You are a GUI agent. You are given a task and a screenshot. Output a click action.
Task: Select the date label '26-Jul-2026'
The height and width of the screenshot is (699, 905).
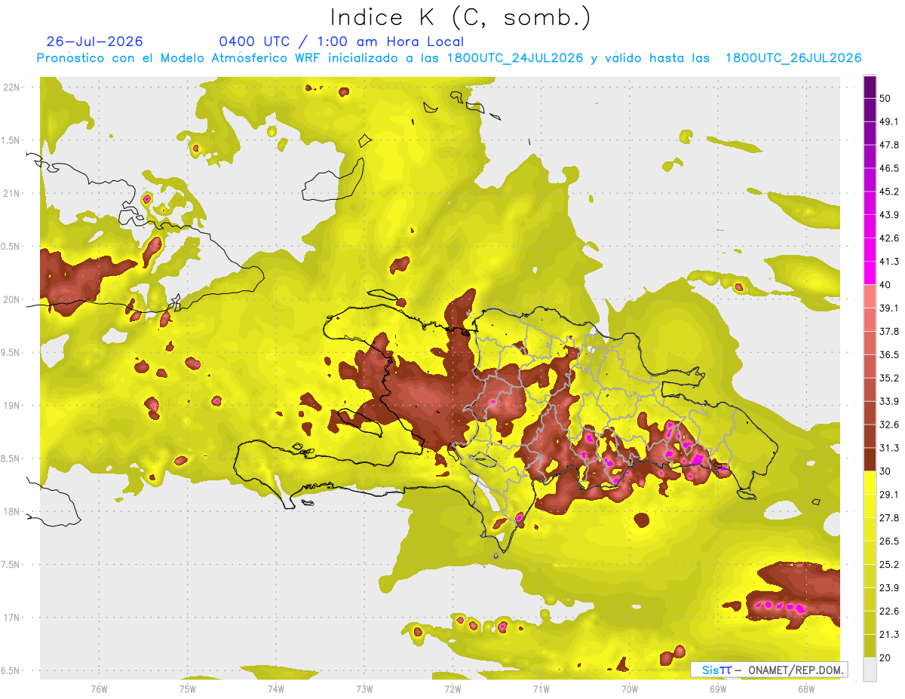tap(94, 41)
